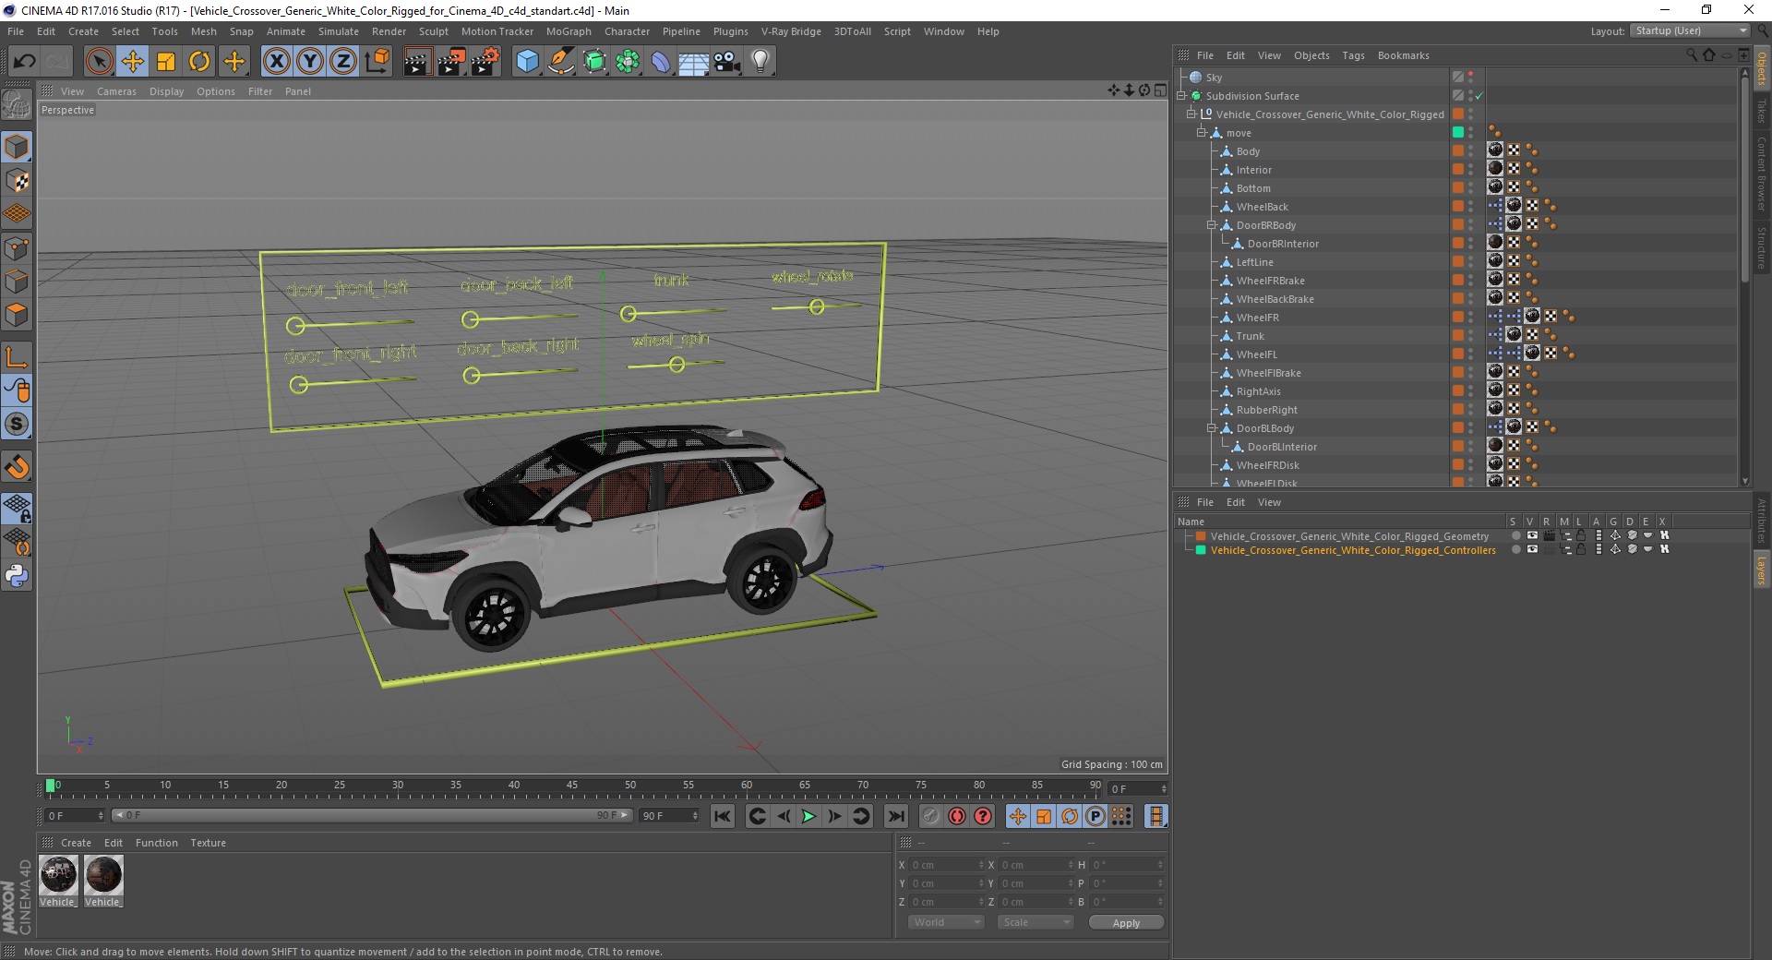Click the Apply button
Image resolution: width=1772 pixels, height=960 pixels.
point(1126,923)
